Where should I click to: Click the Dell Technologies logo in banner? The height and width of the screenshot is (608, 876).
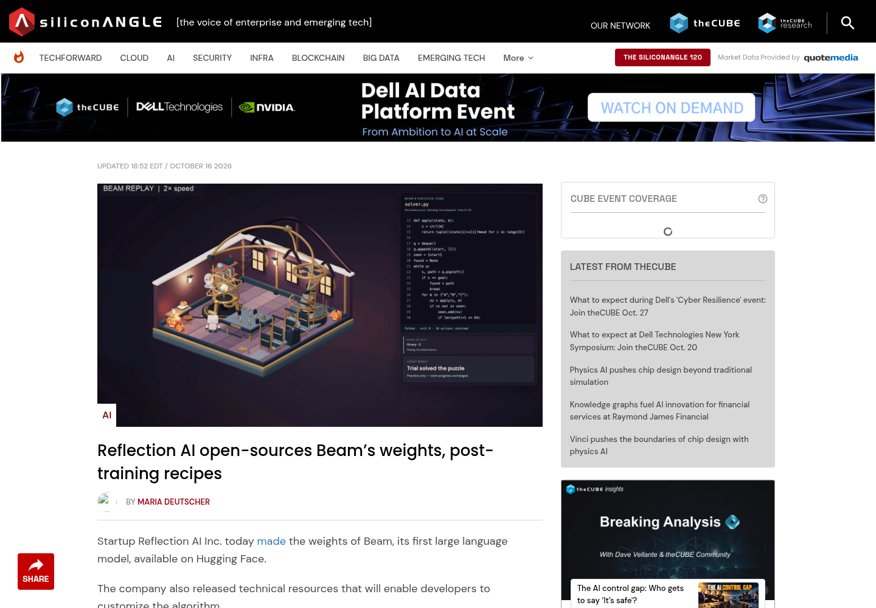tap(179, 107)
